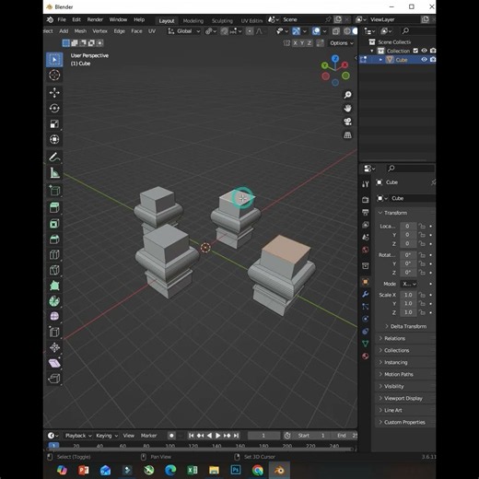Open the Playback dropdown in timeline
479x479 pixels.
[x=78, y=436]
